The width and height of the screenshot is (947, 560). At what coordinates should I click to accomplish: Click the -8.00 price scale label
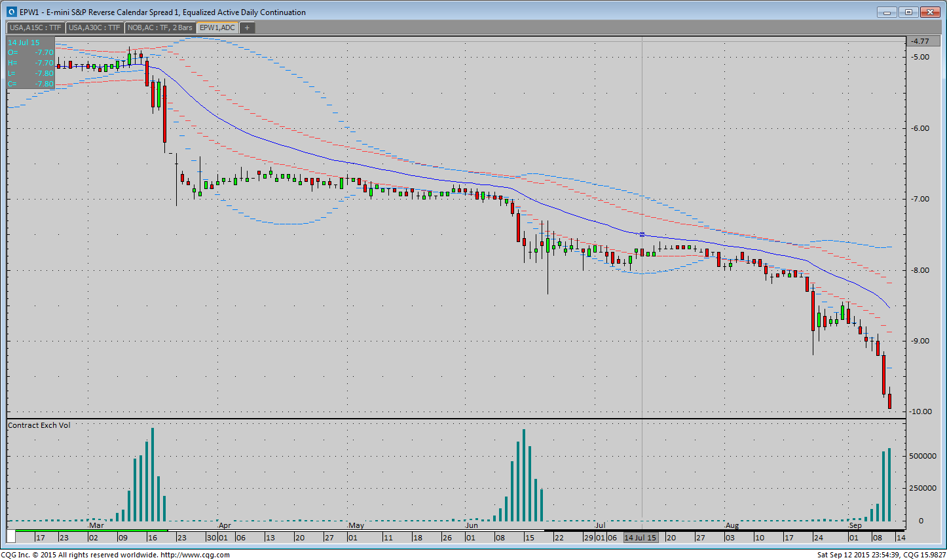coord(920,270)
